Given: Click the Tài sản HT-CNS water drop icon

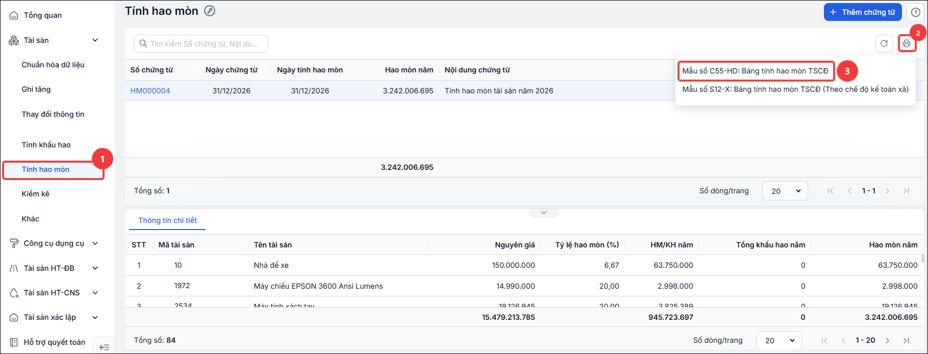Looking at the screenshot, I should click(x=14, y=293).
